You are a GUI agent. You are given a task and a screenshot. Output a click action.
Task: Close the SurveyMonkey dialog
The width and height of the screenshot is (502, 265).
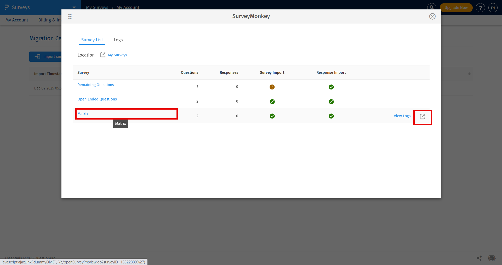click(432, 16)
